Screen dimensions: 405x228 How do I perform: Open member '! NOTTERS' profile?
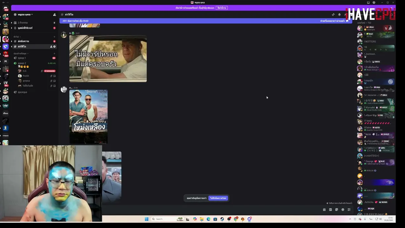376,41
